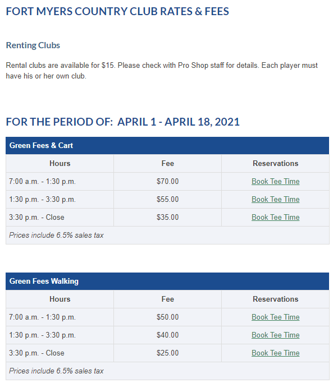333x383 pixels.
Task: Click Book Tee Time for $55.00 cart fee
Action: [x=275, y=199]
